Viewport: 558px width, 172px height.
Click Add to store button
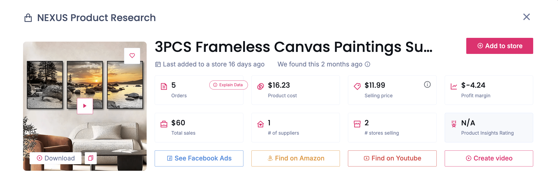[499, 46]
